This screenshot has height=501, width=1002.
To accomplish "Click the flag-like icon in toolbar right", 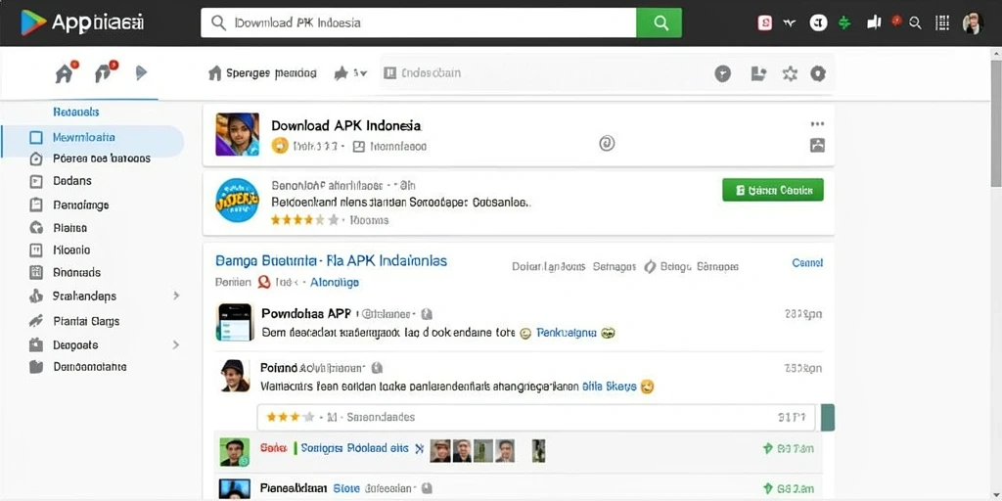I will (x=758, y=73).
